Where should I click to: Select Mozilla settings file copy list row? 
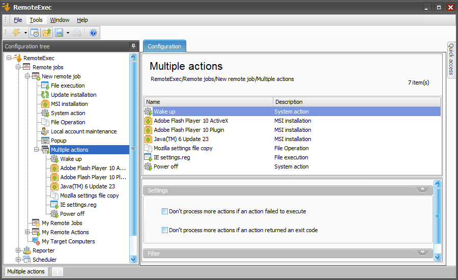pyautogui.click(x=292, y=148)
